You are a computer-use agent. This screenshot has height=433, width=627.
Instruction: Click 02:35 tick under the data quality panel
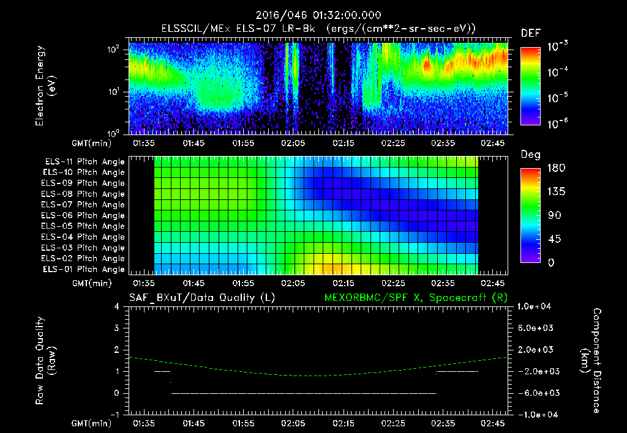pyautogui.click(x=443, y=423)
